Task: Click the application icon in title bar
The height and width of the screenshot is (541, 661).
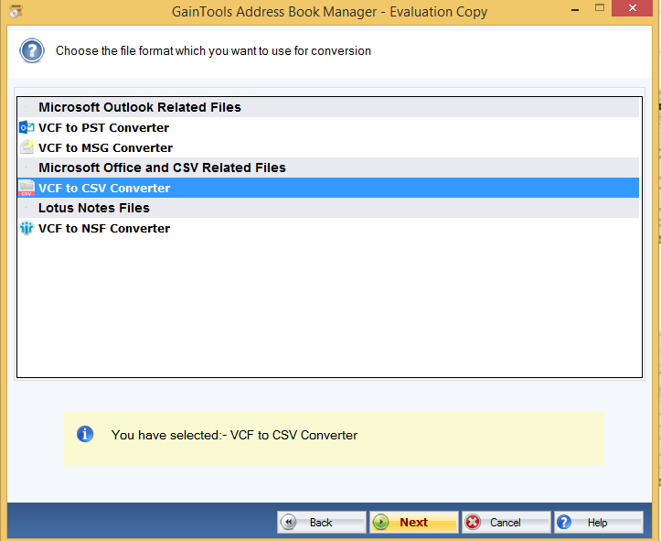Action: 16,11
